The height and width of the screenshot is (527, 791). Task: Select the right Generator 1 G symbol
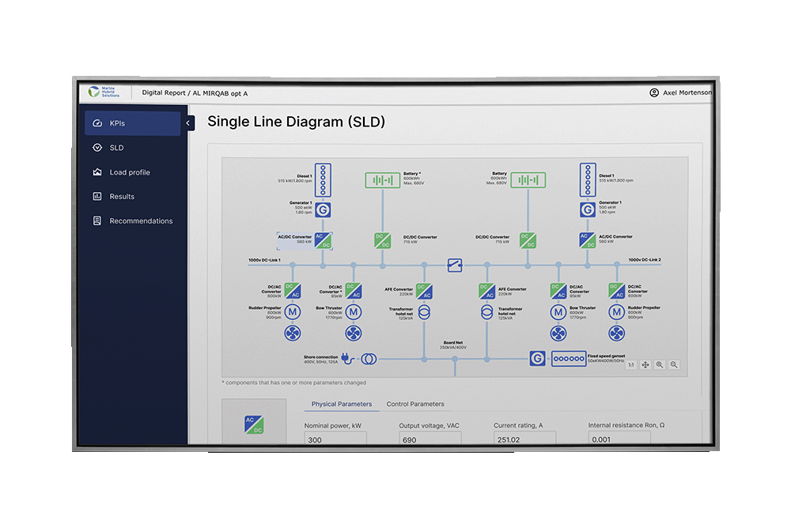click(588, 209)
